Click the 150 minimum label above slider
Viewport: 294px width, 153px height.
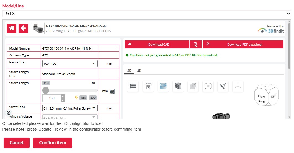pyautogui.click(x=46, y=83)
